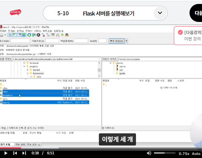Skip to the previous video icon
This screenshot has width=202, height=158.
(15, 153)
